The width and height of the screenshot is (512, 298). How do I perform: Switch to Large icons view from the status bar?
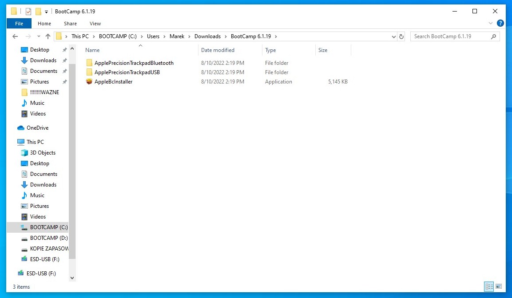click(x=499, y=286)
